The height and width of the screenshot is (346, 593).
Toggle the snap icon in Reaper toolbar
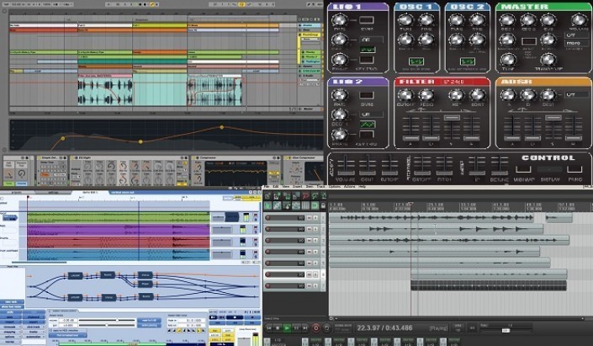point(315,205)
